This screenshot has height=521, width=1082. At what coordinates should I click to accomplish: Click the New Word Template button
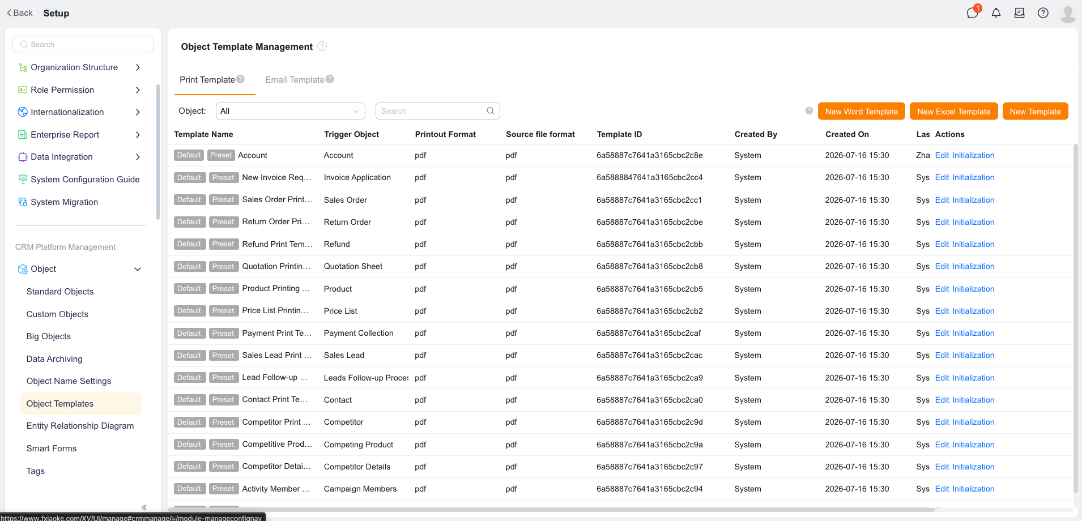861,112
